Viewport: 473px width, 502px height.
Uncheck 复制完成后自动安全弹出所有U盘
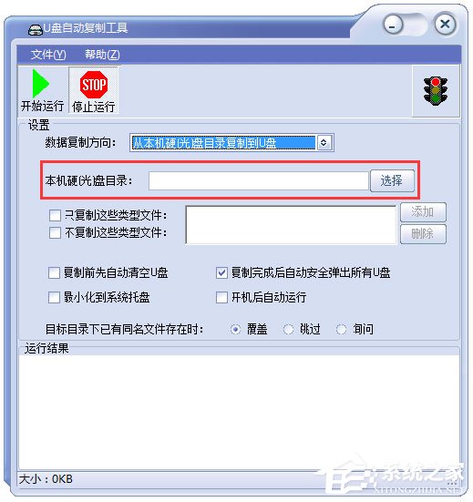[x=221, y=273]
